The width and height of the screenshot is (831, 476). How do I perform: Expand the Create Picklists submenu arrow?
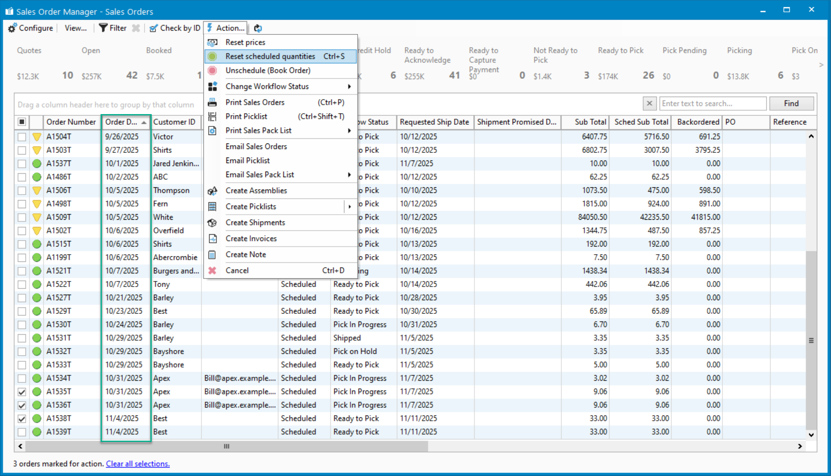tap(349, 206)
